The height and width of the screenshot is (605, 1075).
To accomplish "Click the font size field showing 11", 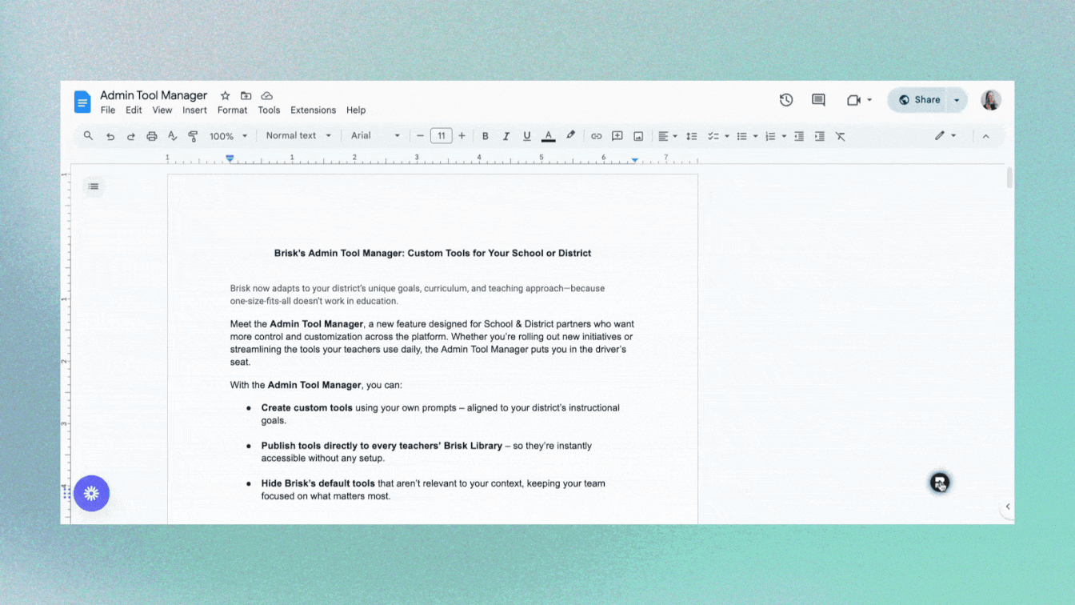I will click(x=441, y=136).
